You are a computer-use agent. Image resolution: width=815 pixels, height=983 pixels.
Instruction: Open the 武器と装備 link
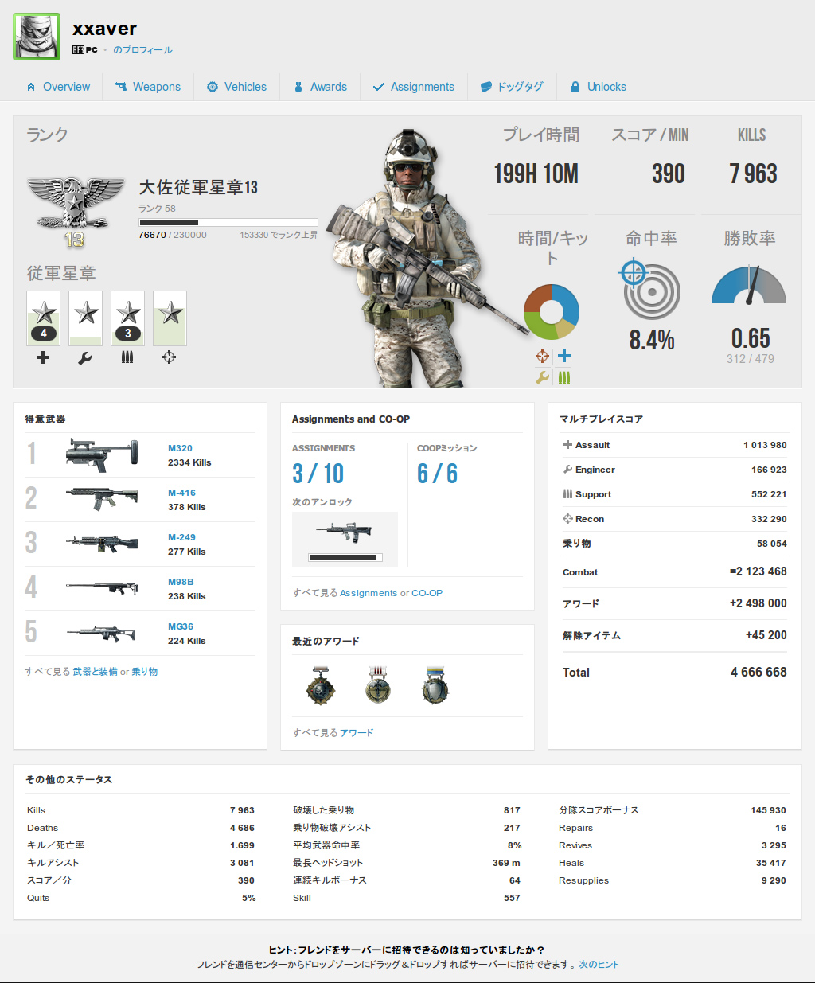click(x=96, y=672)
